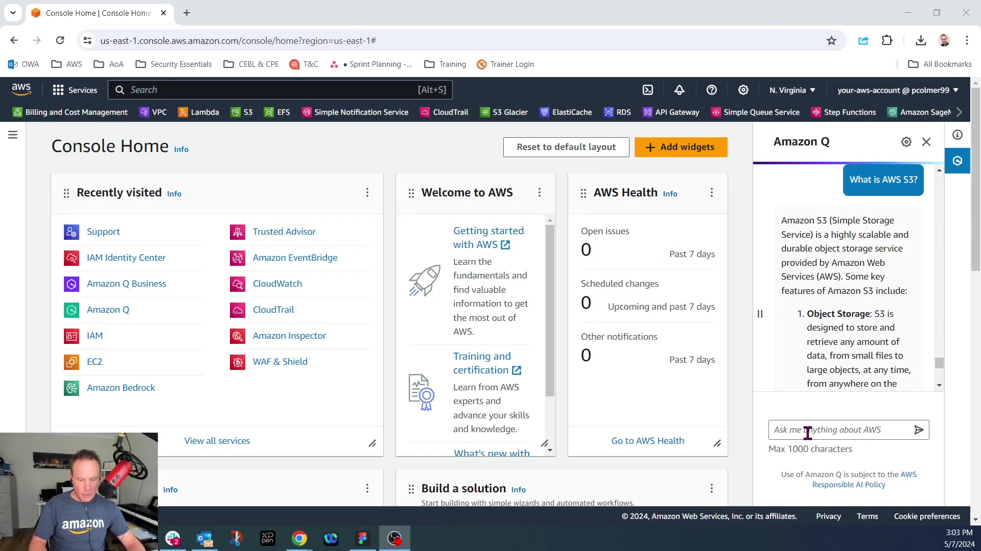Open Billing and Cost Management shortcut
This screenshot has width=981, height=551.
(x=70, y=112)
